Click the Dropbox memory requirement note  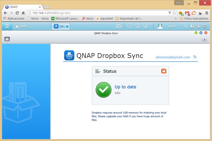(x=129, y=116)
